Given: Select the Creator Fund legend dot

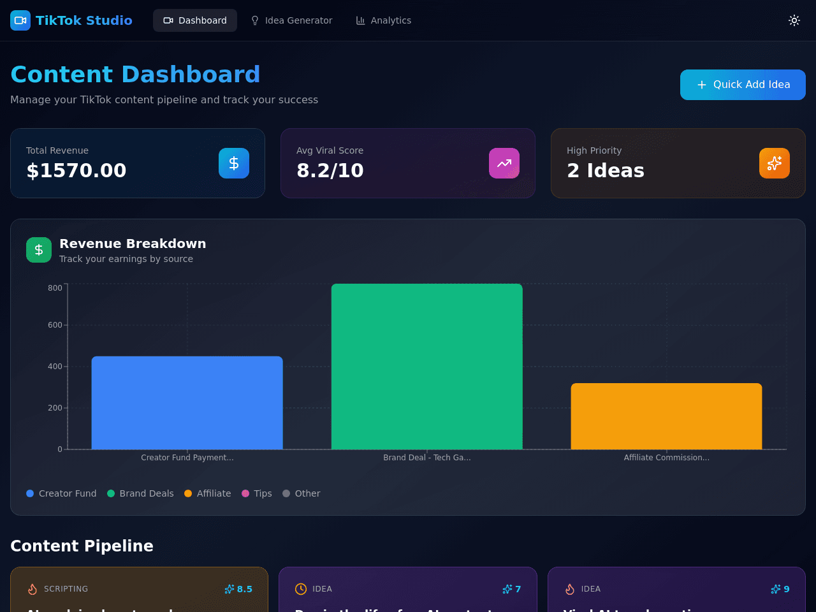Looking at the screenshot, I should (x=30, y=493).
